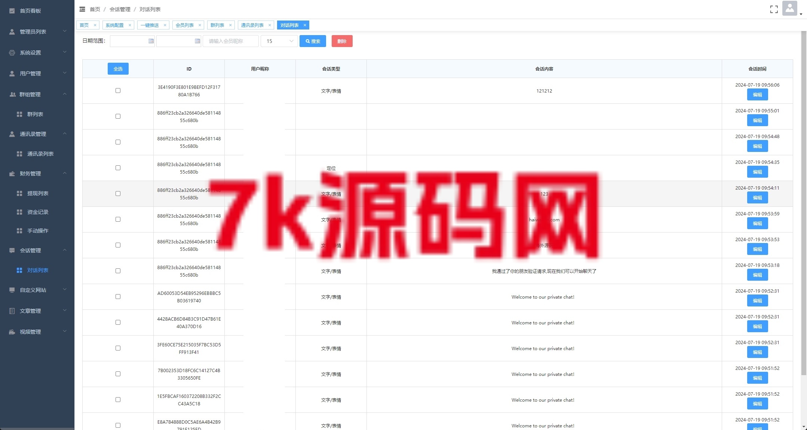Image resolution: width=807 pixels, height=430 pixels.
Task: Open 对话列表 grid icon
Action: point(19,270)
